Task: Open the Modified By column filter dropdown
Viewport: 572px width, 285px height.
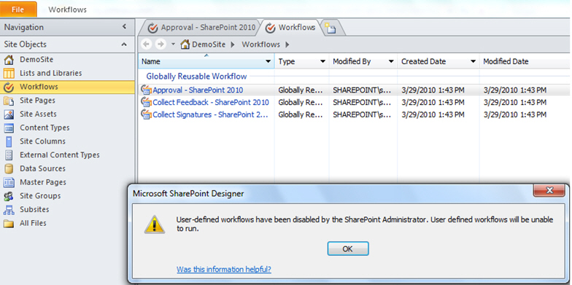Action: tap(391, 61)
